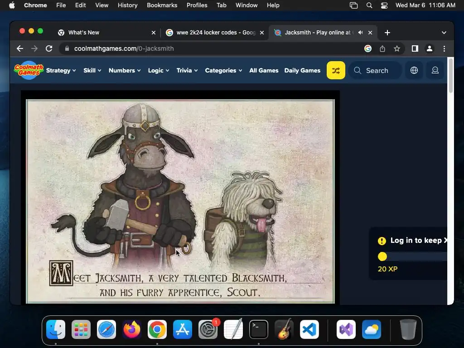The width and height of the screenshot is (464, 348).
Task: Click the Google icon in address bar
Action: coord(368,48)
